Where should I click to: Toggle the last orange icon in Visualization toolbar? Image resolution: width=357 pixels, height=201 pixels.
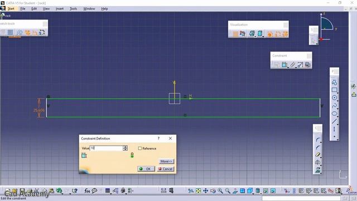pyautogui.click(x=285, y=33)
